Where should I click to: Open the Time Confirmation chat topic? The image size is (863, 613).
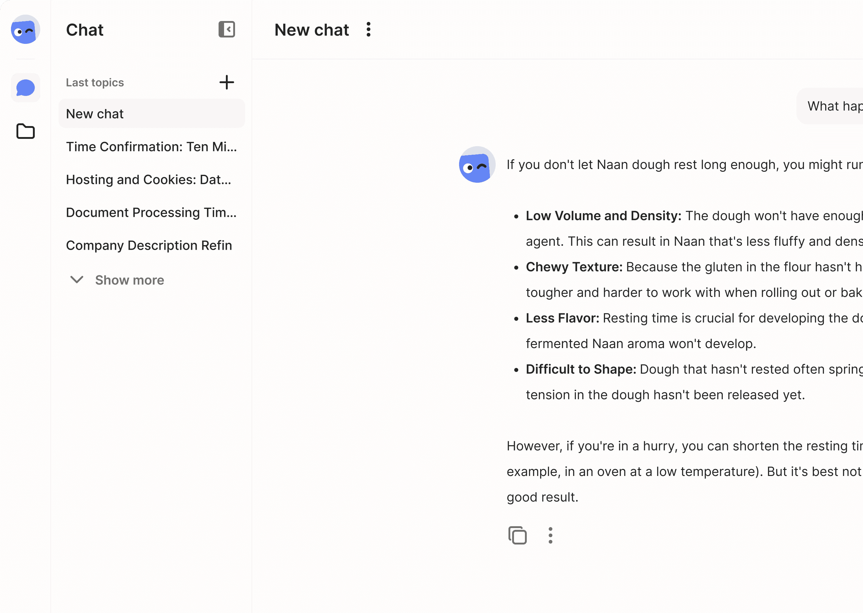pos(151,147)
